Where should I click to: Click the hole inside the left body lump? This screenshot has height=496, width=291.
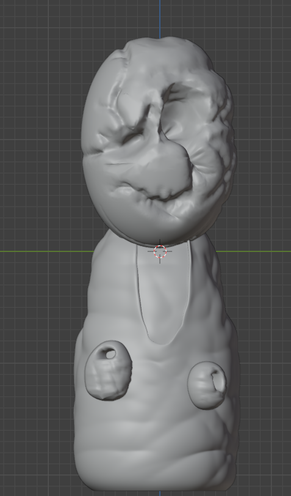tap(109, 353)
